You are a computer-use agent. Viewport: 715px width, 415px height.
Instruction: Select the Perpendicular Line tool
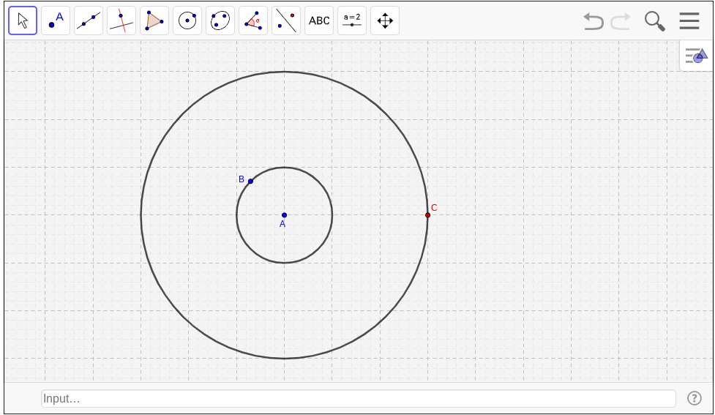click(x=121, y=20)
